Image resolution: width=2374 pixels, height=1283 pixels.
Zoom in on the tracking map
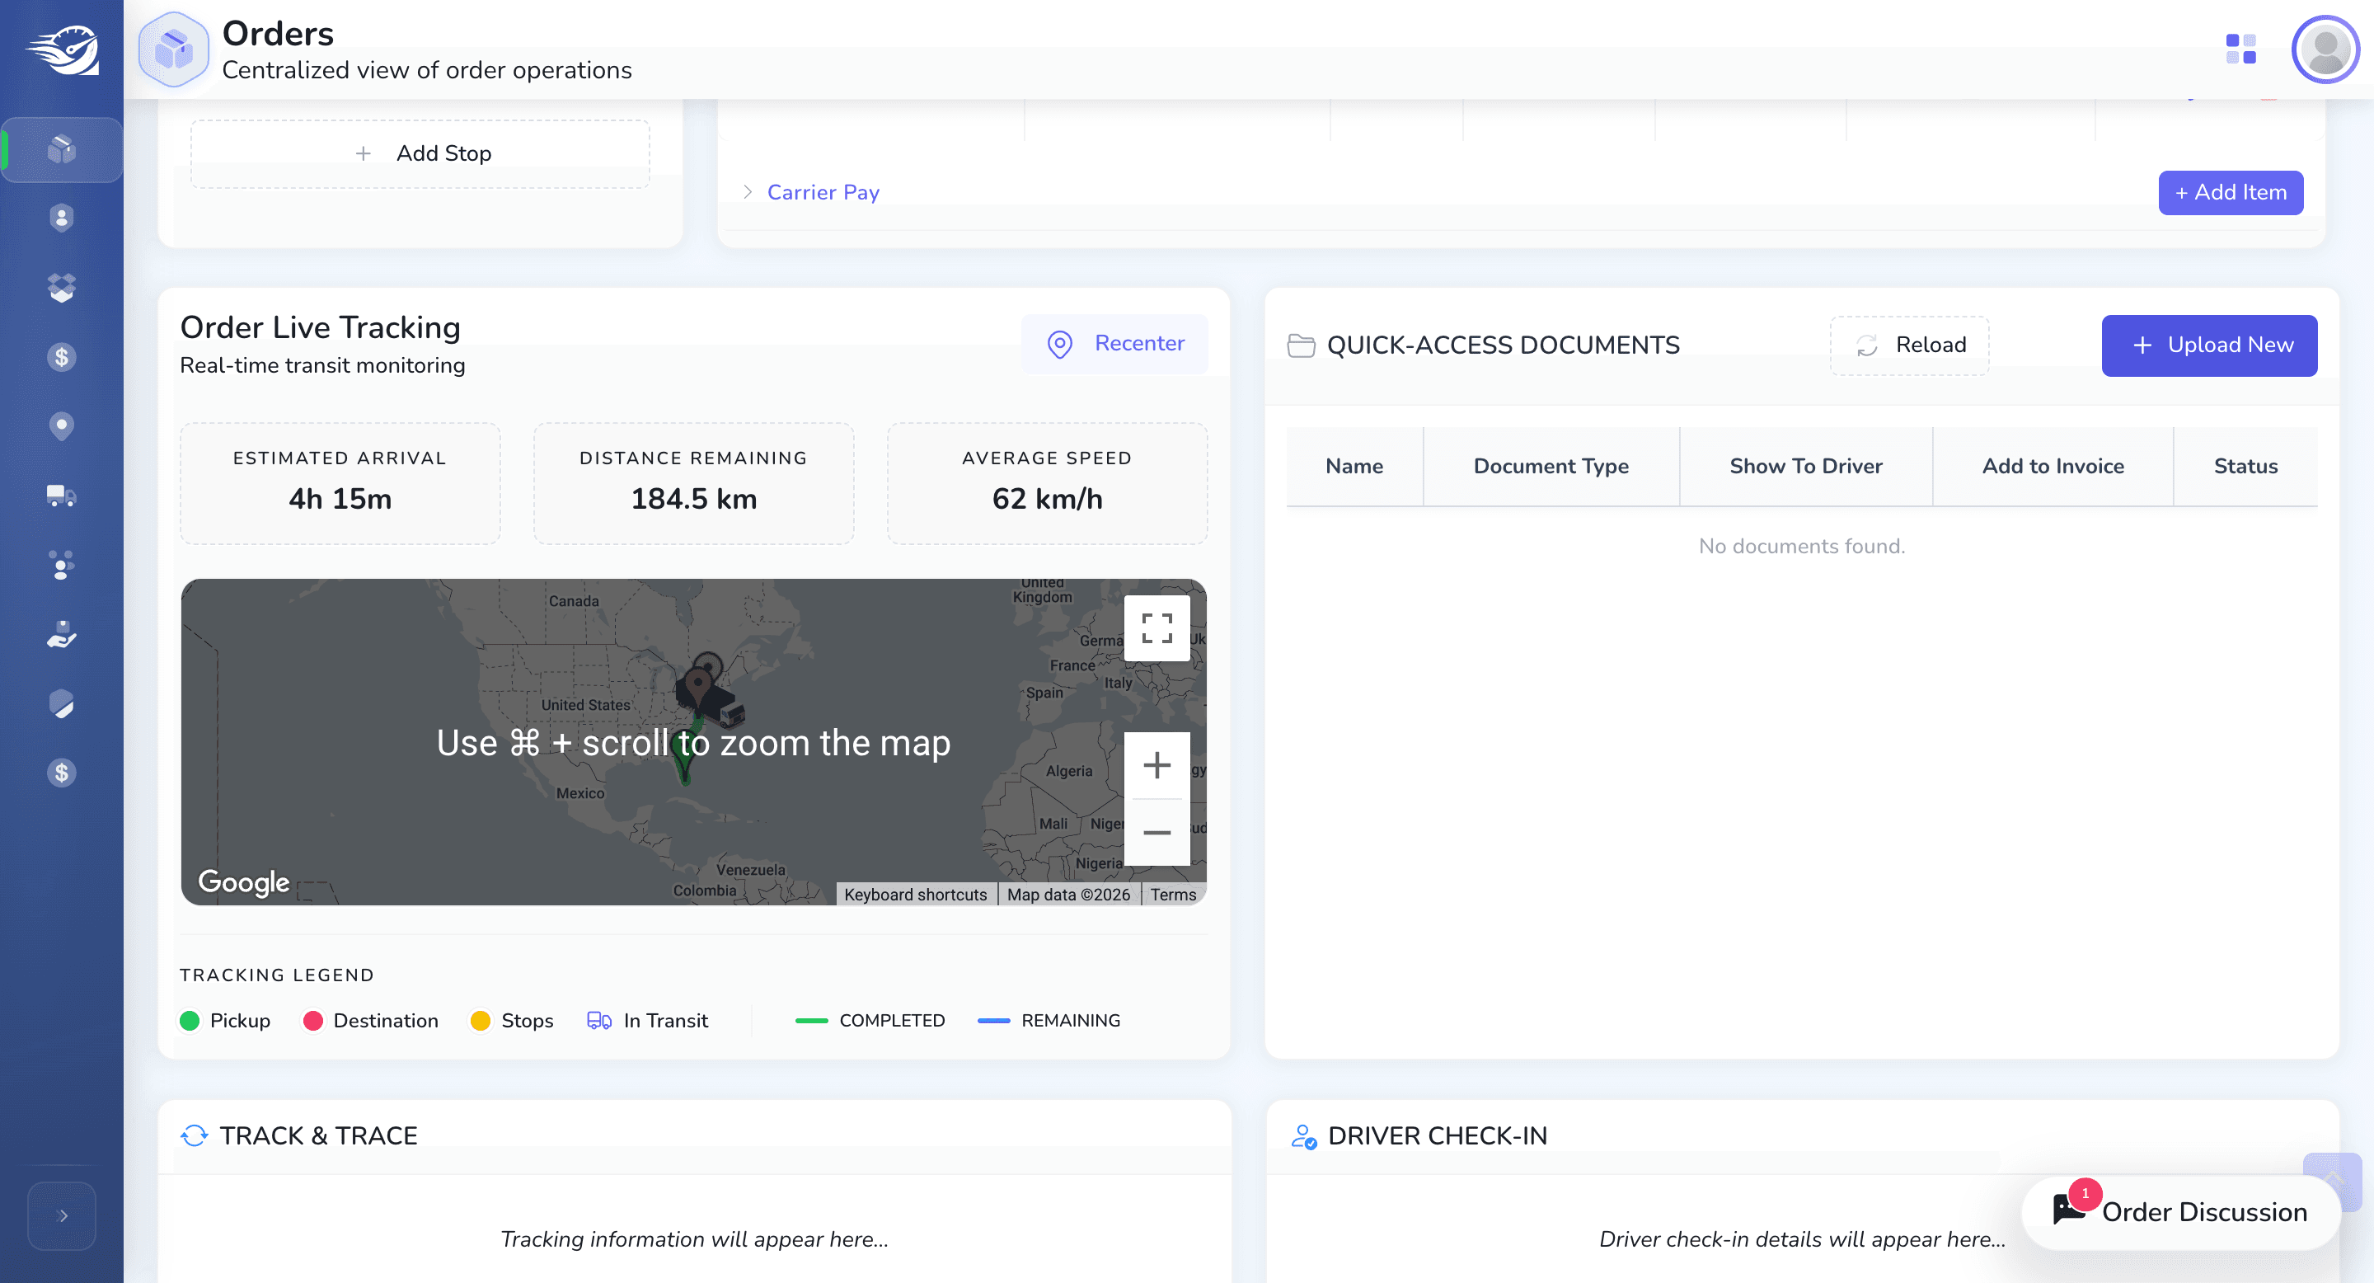(x=1157, y=765)
